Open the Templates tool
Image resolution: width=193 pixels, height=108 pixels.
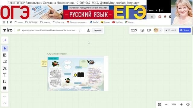coord(5,55)
